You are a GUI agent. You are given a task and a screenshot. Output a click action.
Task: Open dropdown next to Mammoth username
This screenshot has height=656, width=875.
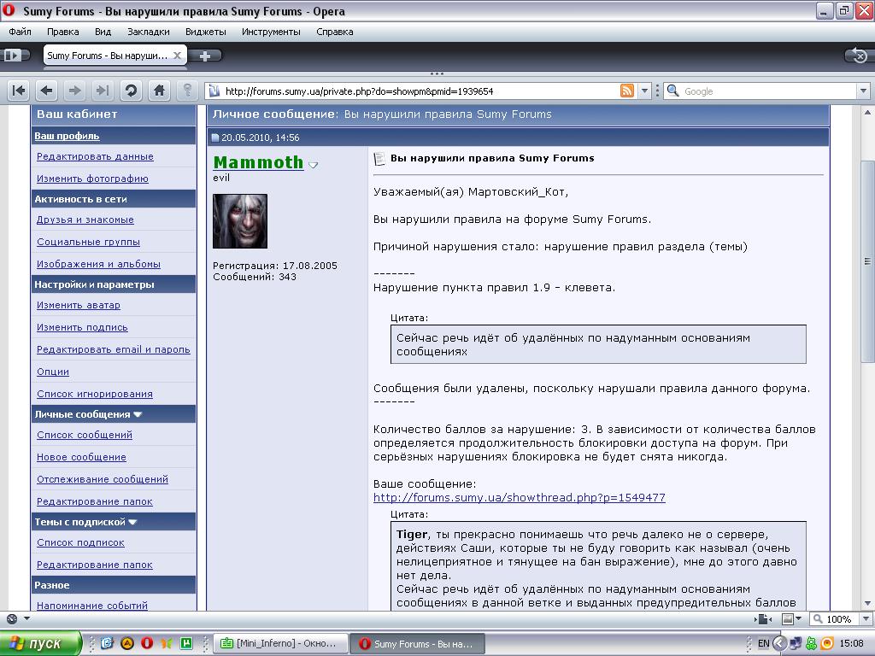(x=314, y=165)
